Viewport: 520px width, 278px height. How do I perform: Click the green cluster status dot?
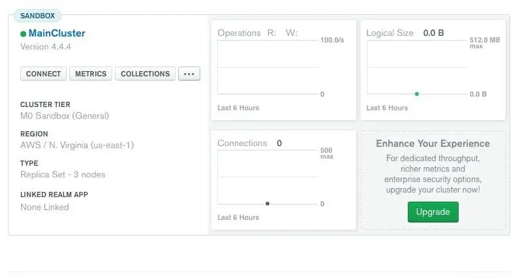(x=23, y=34)
